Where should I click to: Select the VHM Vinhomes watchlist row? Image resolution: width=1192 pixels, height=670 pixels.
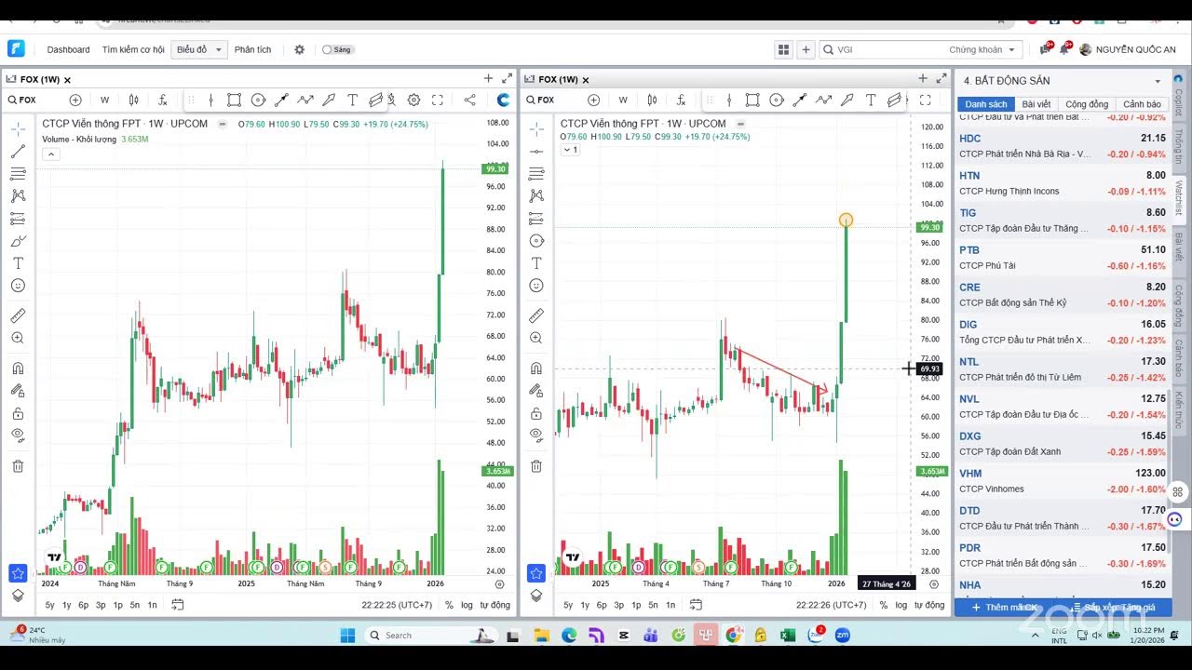[1063, 481]
